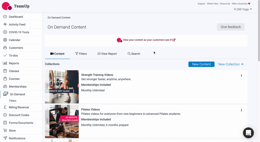
Task: Switch to the Filters tab
Action: pyautogui.click(x=81, y=54)
